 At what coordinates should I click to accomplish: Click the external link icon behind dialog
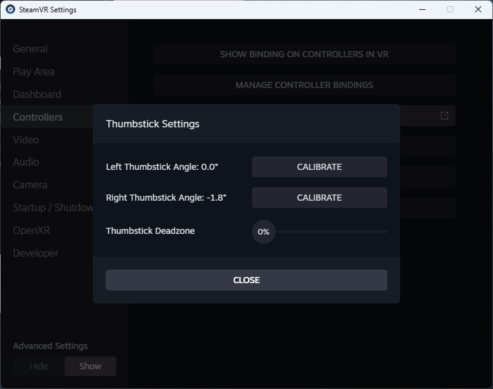[444, 116]
